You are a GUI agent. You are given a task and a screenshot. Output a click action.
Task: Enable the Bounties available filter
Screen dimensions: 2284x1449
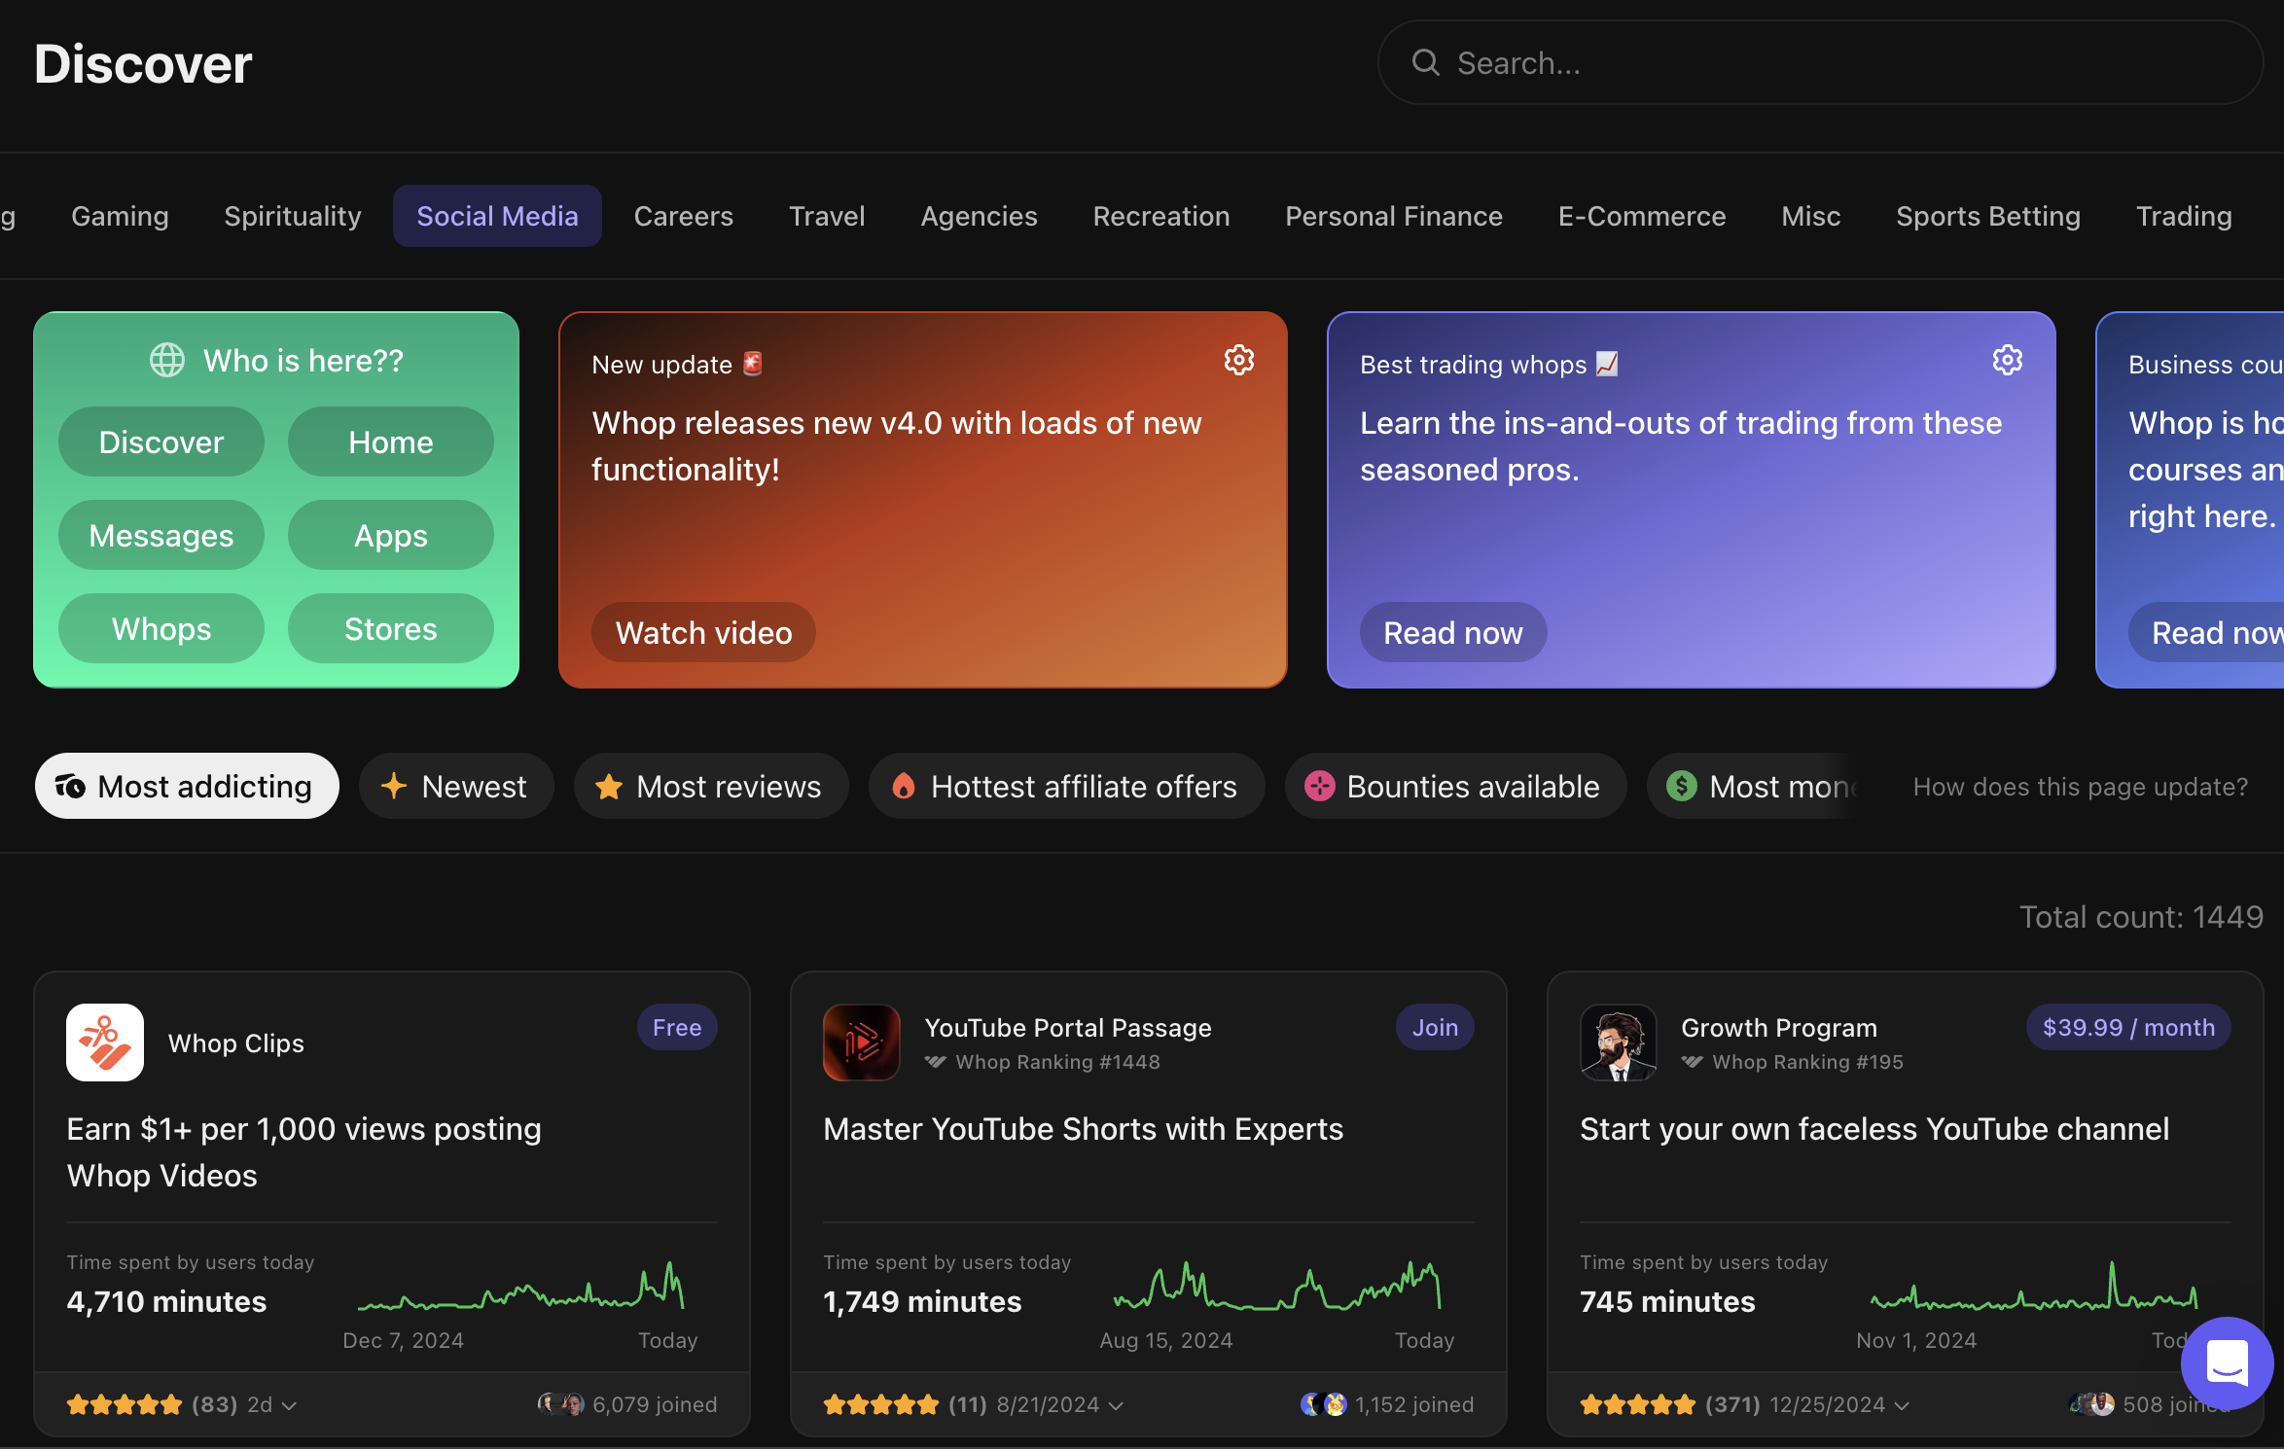click(1455, 786)
